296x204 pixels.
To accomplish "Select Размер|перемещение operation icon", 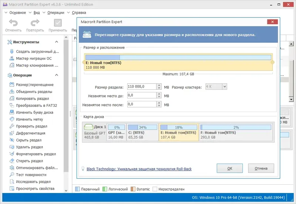I will (x=12, y=85).
